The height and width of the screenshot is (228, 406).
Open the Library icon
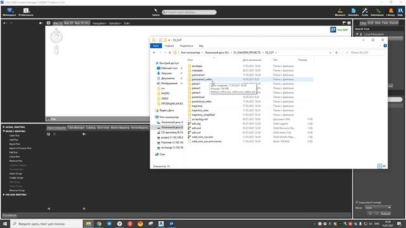391,12
